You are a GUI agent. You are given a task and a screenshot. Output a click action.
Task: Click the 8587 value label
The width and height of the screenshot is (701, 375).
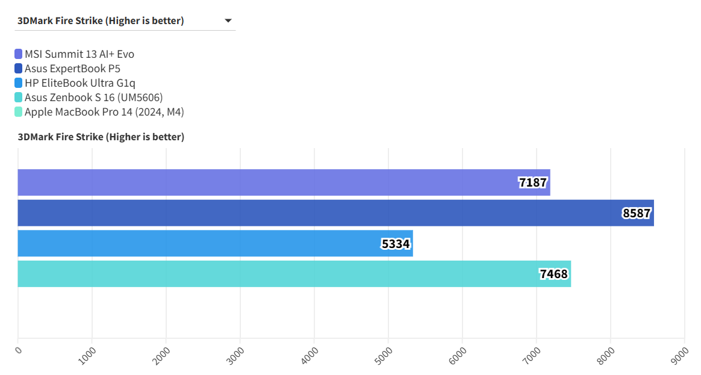(x=637, y=213)
